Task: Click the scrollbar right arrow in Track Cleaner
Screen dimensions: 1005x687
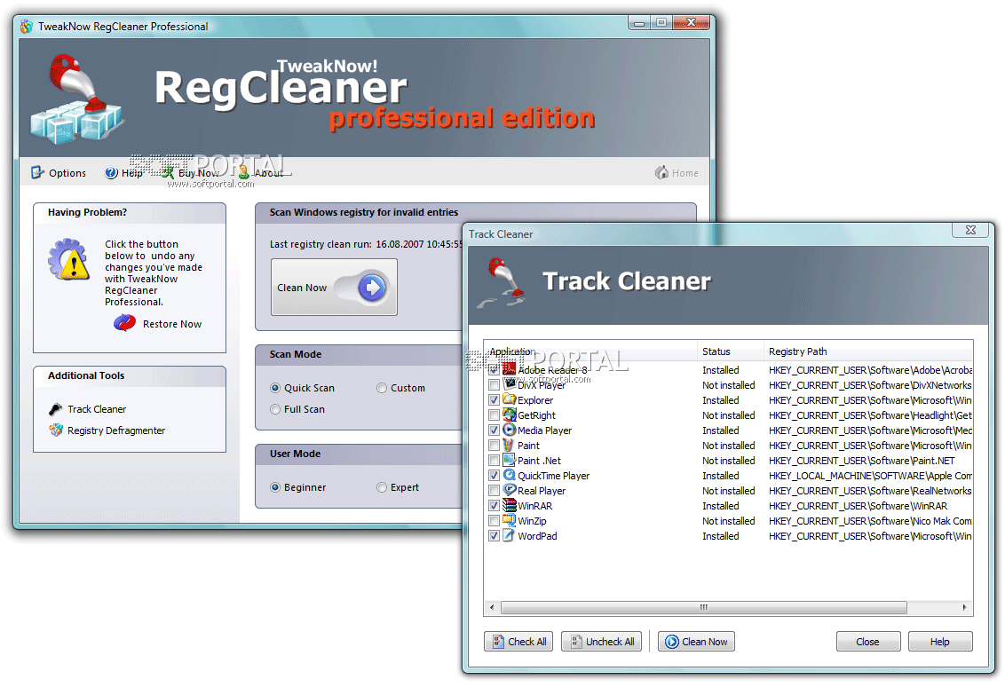Action: (965, 607)
